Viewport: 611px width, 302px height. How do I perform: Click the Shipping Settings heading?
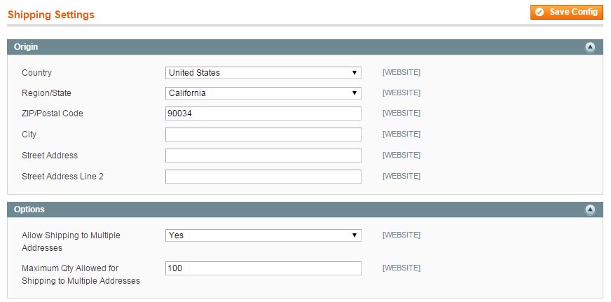pos(51,15)
